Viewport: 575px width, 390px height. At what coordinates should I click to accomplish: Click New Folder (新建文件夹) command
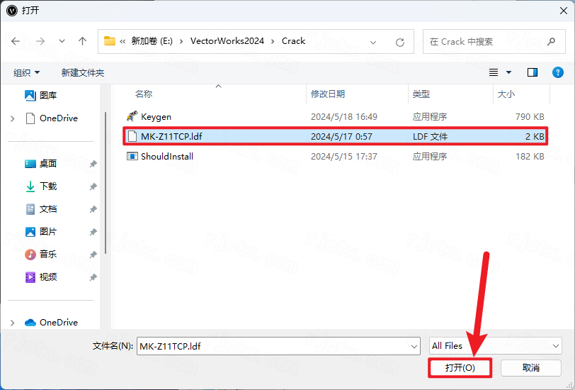pos(82,72)
